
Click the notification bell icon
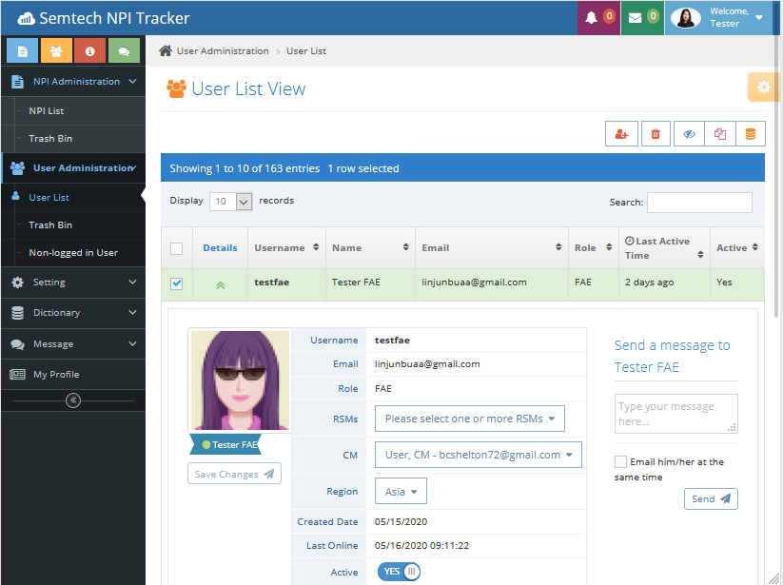point(591,18)
